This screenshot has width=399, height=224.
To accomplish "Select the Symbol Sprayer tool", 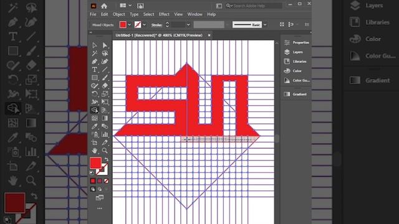I will (x=94, y=134).
